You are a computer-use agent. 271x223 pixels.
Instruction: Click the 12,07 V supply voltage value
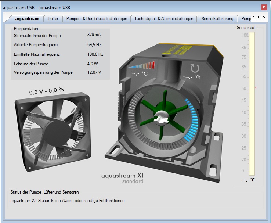(94, 72)
